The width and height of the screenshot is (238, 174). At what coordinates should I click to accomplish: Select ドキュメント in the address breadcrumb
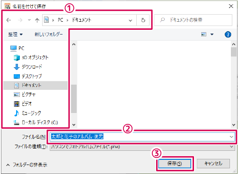click(x=82, y=20)
